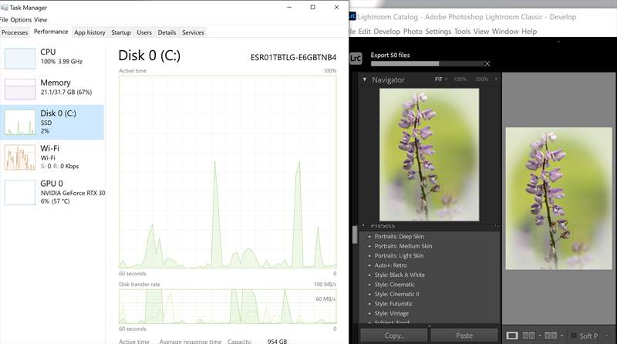Open Lightroom Help menu
The image size is (617, 344).
click(529, 32)
